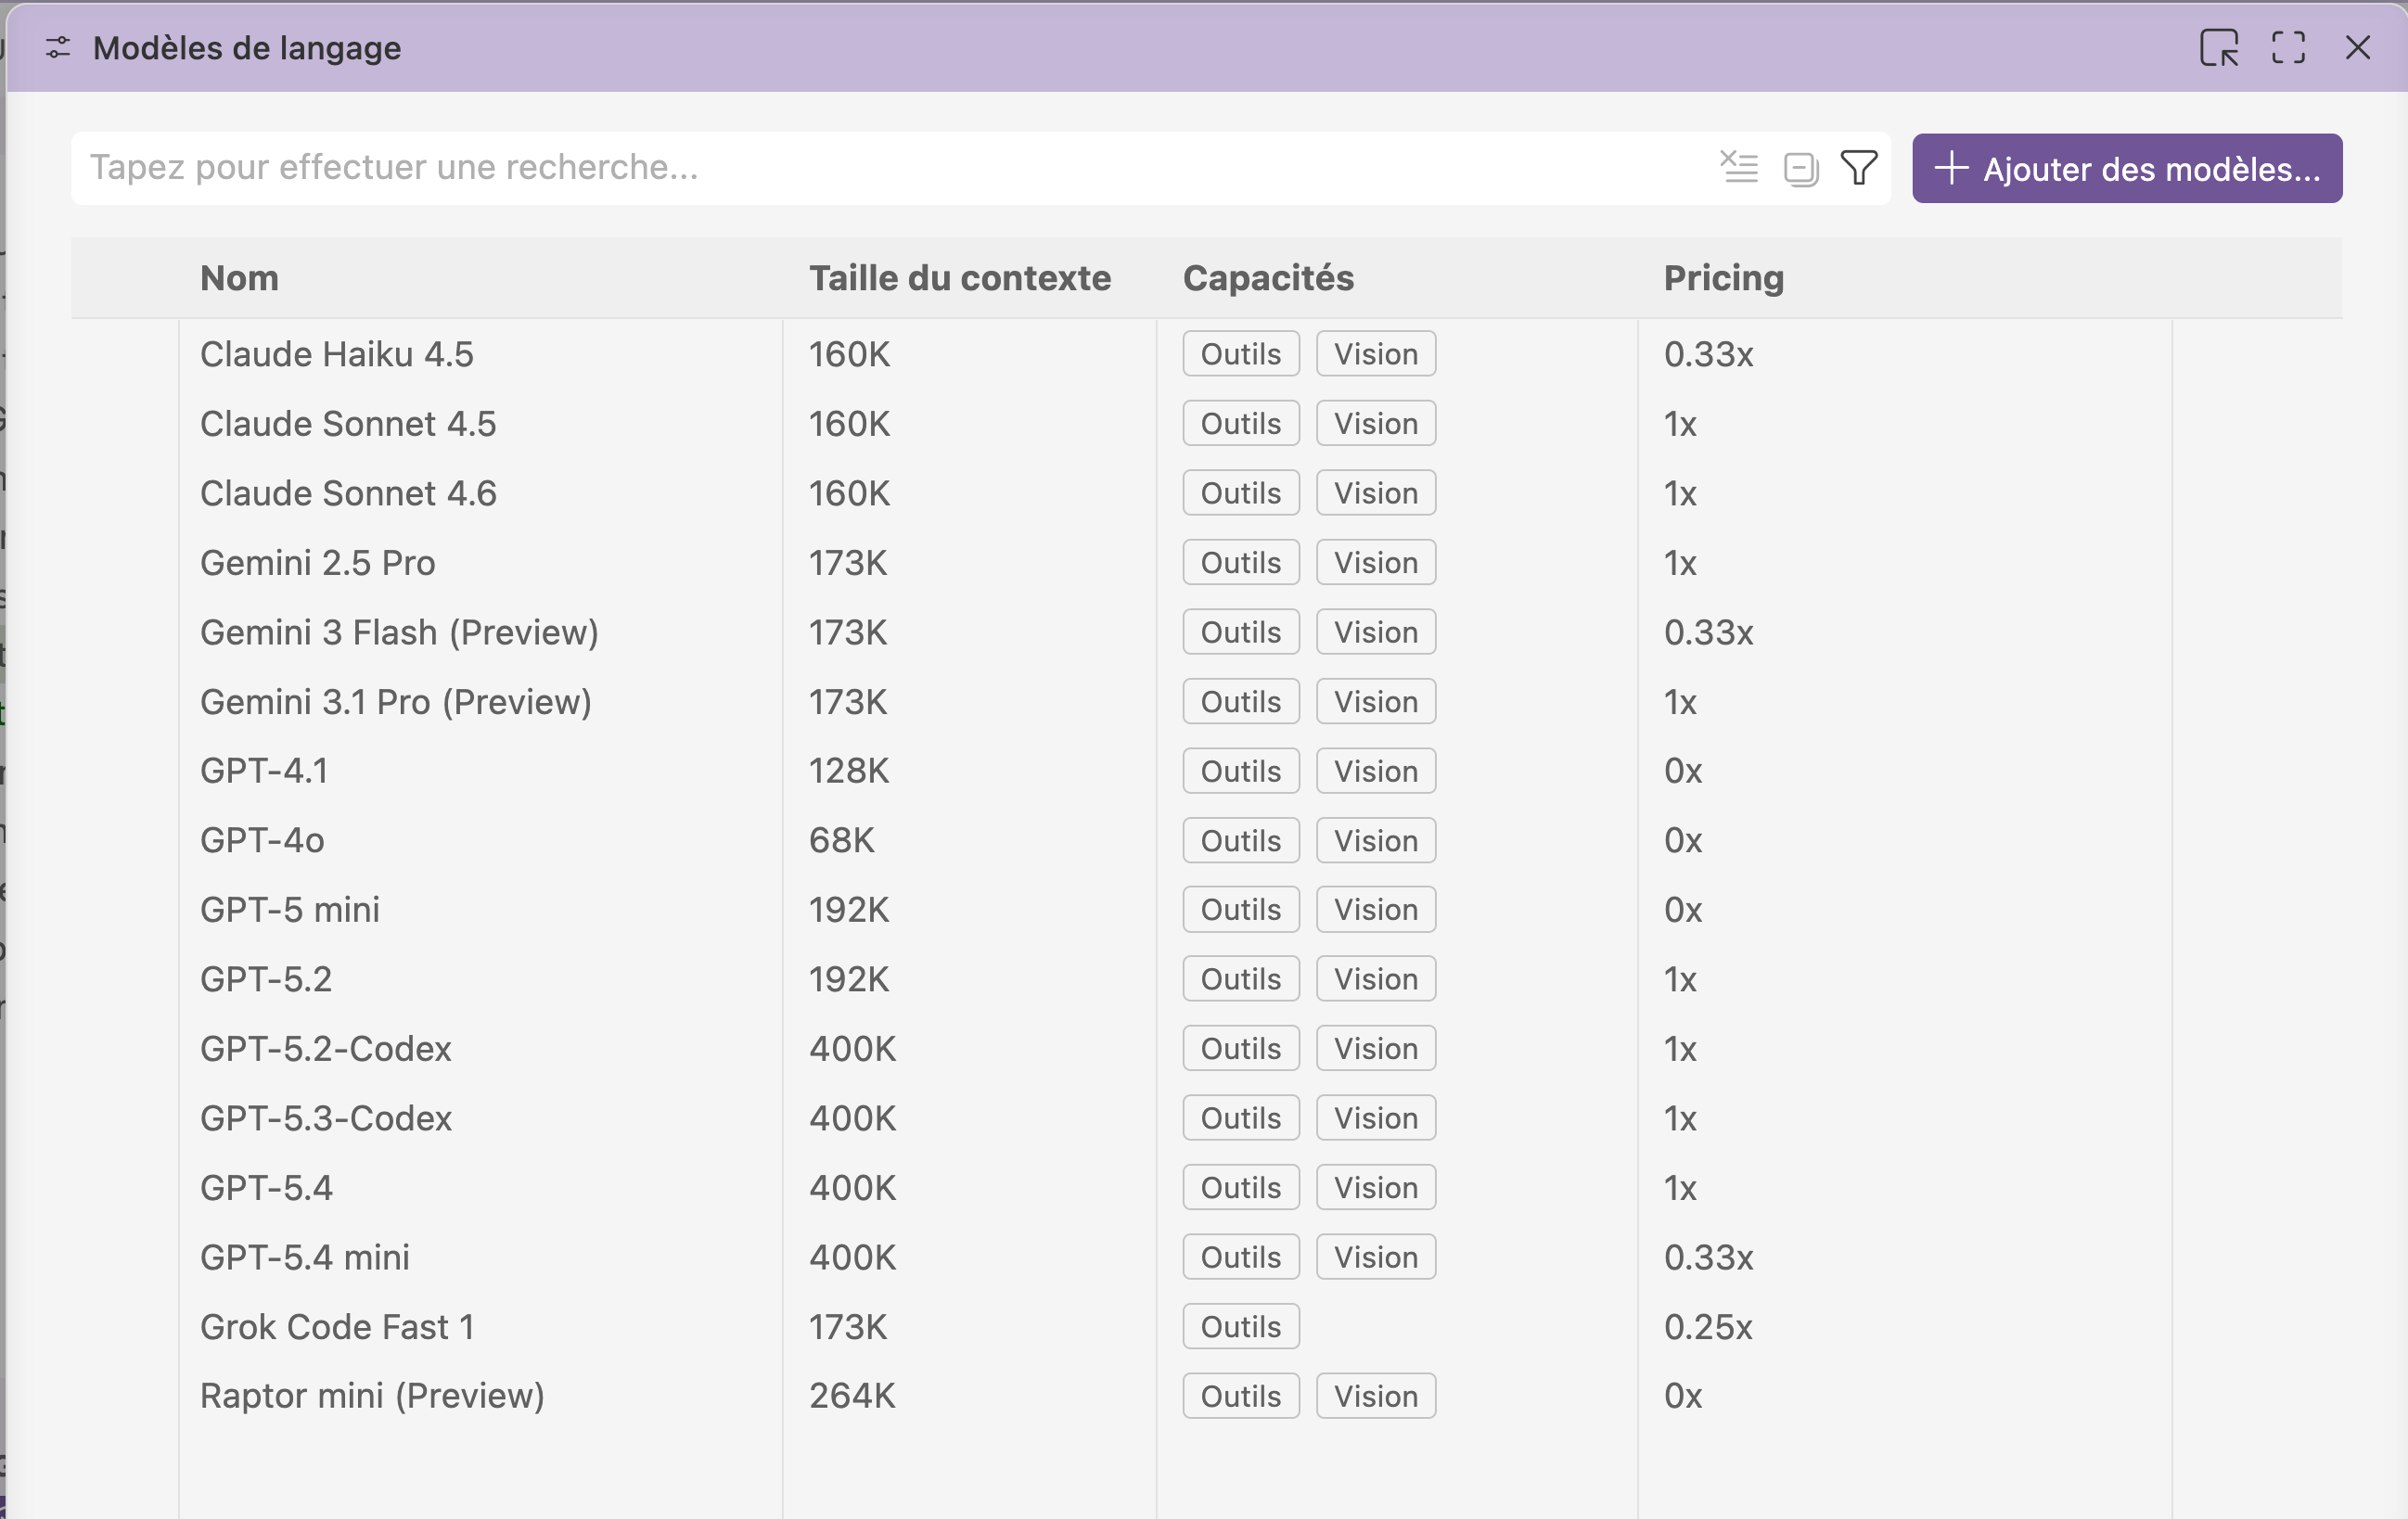The height and width of the screenshot is (1519, 2408).
Task: Click the Pricing column header
Action: click(1724, 278)
